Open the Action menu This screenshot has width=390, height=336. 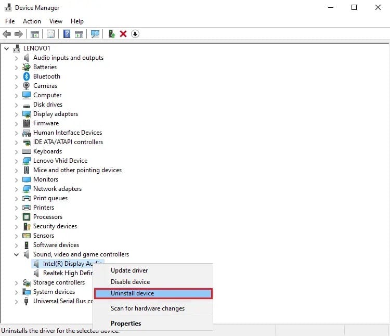click(32, 21)
